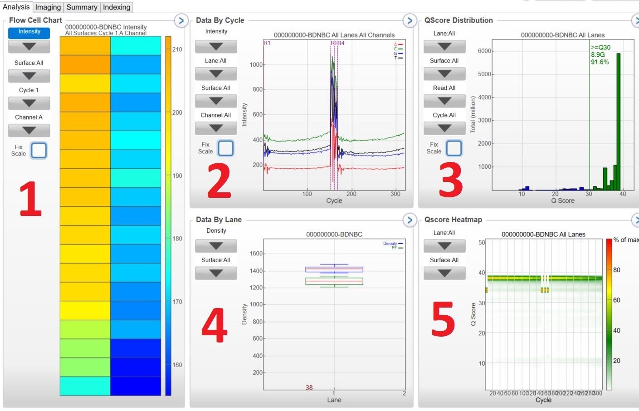Screen dimensions: 639x411
Task: Click the flow cell intensity color scale bar
Action: 168,215
